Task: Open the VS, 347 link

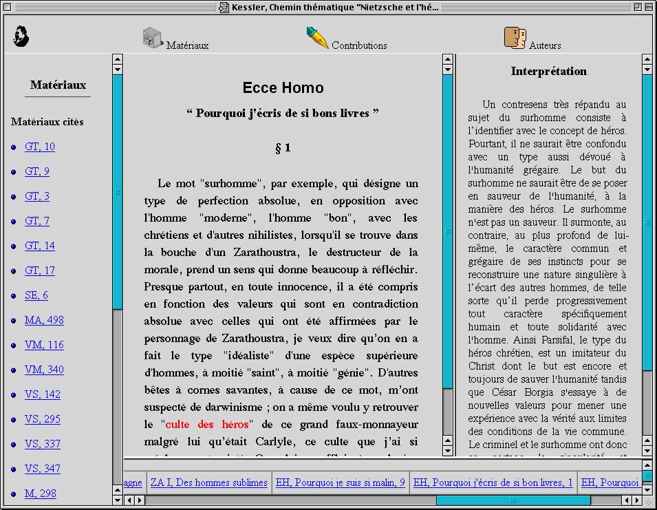Action: pos(43,469)
